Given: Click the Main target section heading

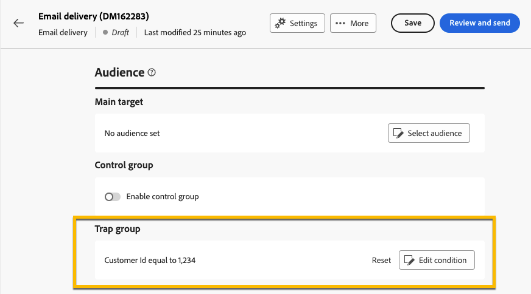Looking at the screenshot, I should pyautogui.click(x=119, y=102).
